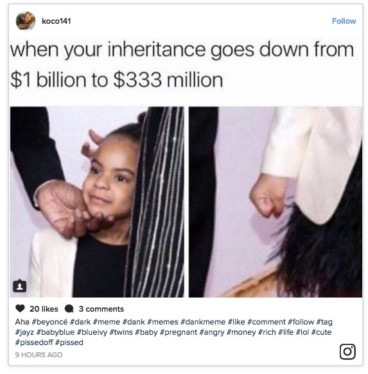Open the #money hashtag
This screenshot has width=368, height=374.
click(x=241, y=332)
